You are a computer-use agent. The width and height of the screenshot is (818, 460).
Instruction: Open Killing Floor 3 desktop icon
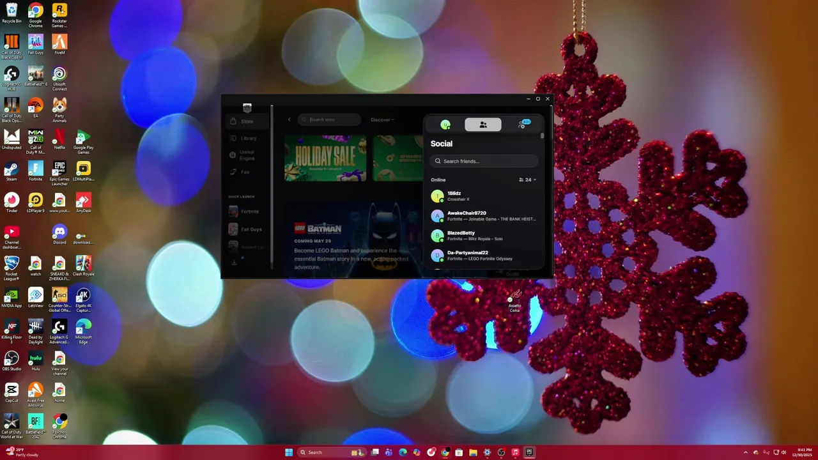[x=12, y=331]
